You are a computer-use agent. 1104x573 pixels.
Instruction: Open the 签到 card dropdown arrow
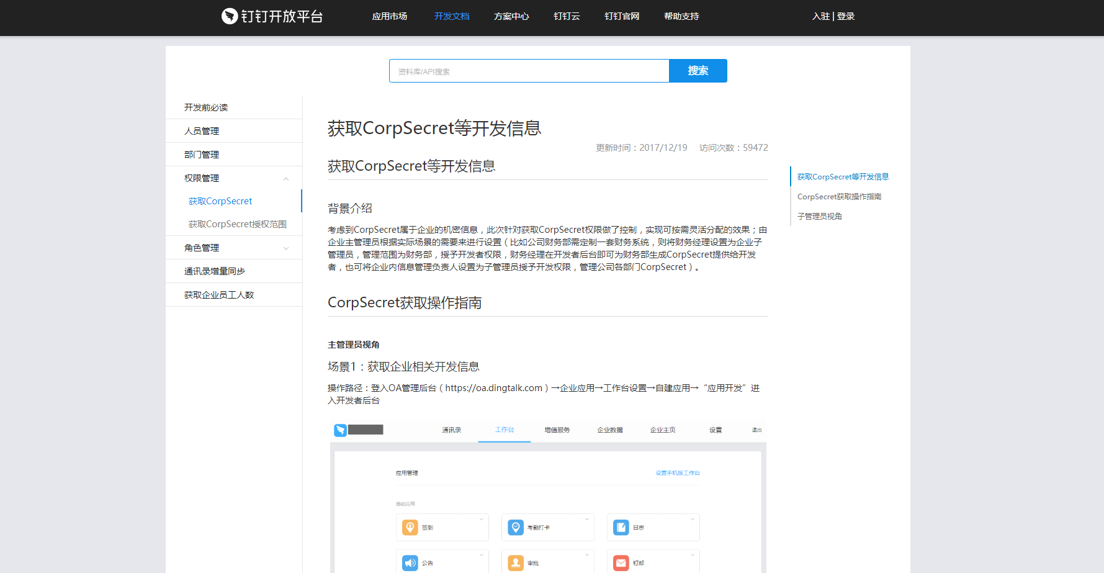[481, 519]
